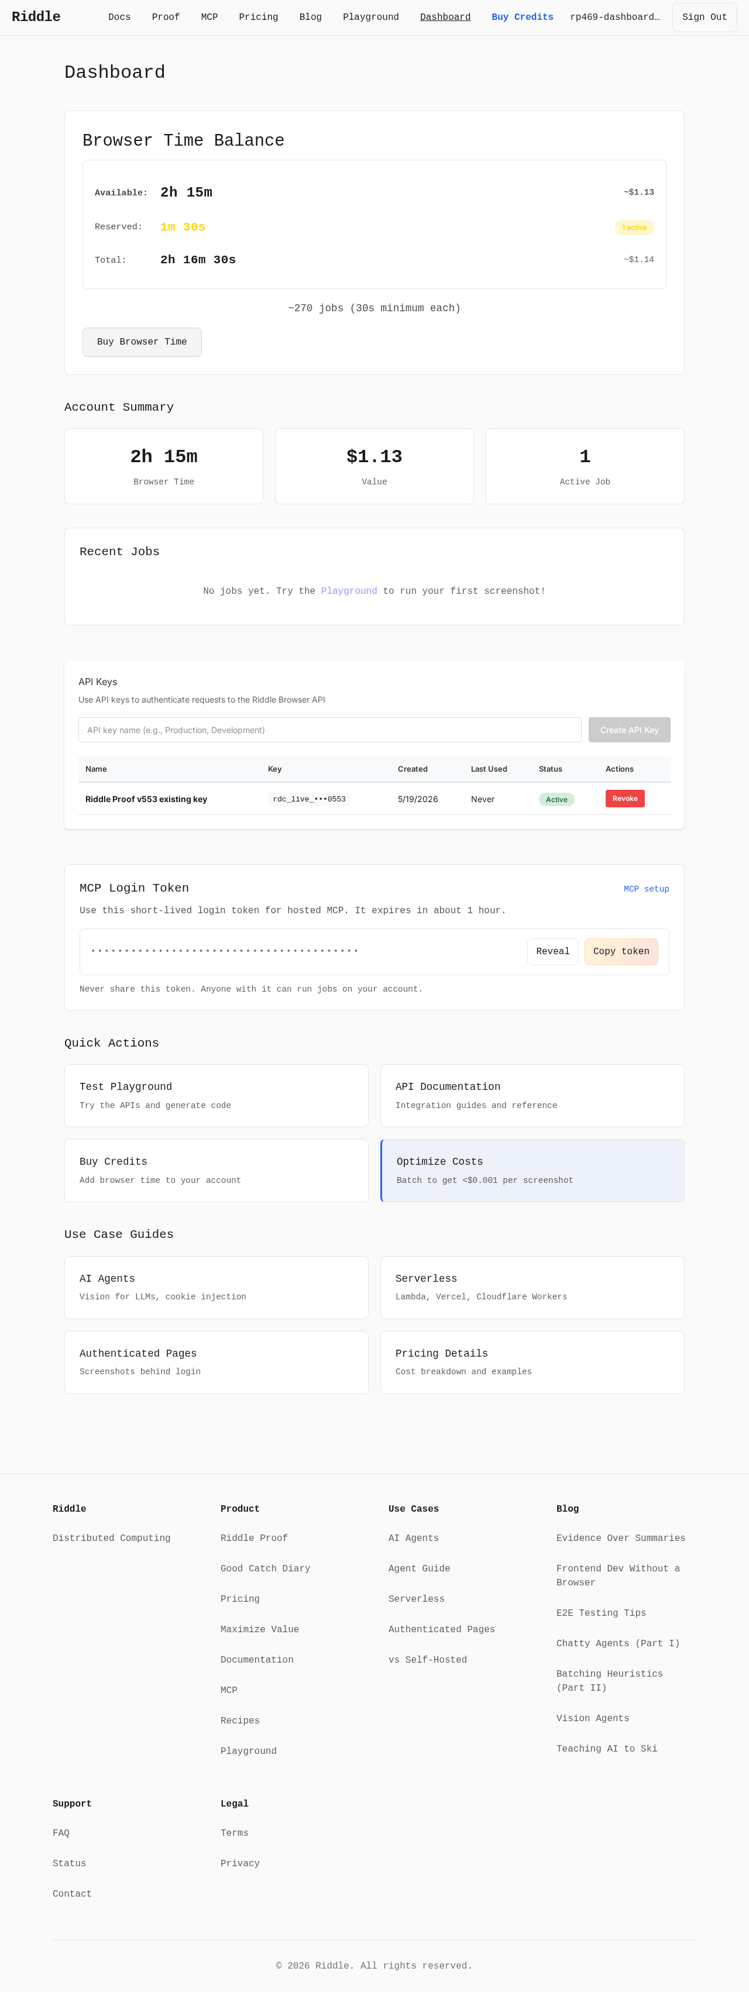Select the Dashboard nav item
This screenshot has height=1992, width=749.
tap(445, 17)
